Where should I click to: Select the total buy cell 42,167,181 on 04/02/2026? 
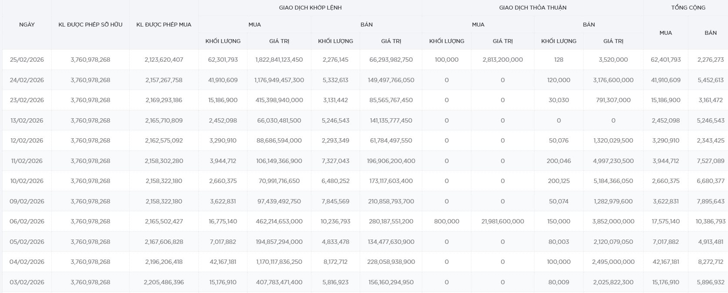point(665,262)
